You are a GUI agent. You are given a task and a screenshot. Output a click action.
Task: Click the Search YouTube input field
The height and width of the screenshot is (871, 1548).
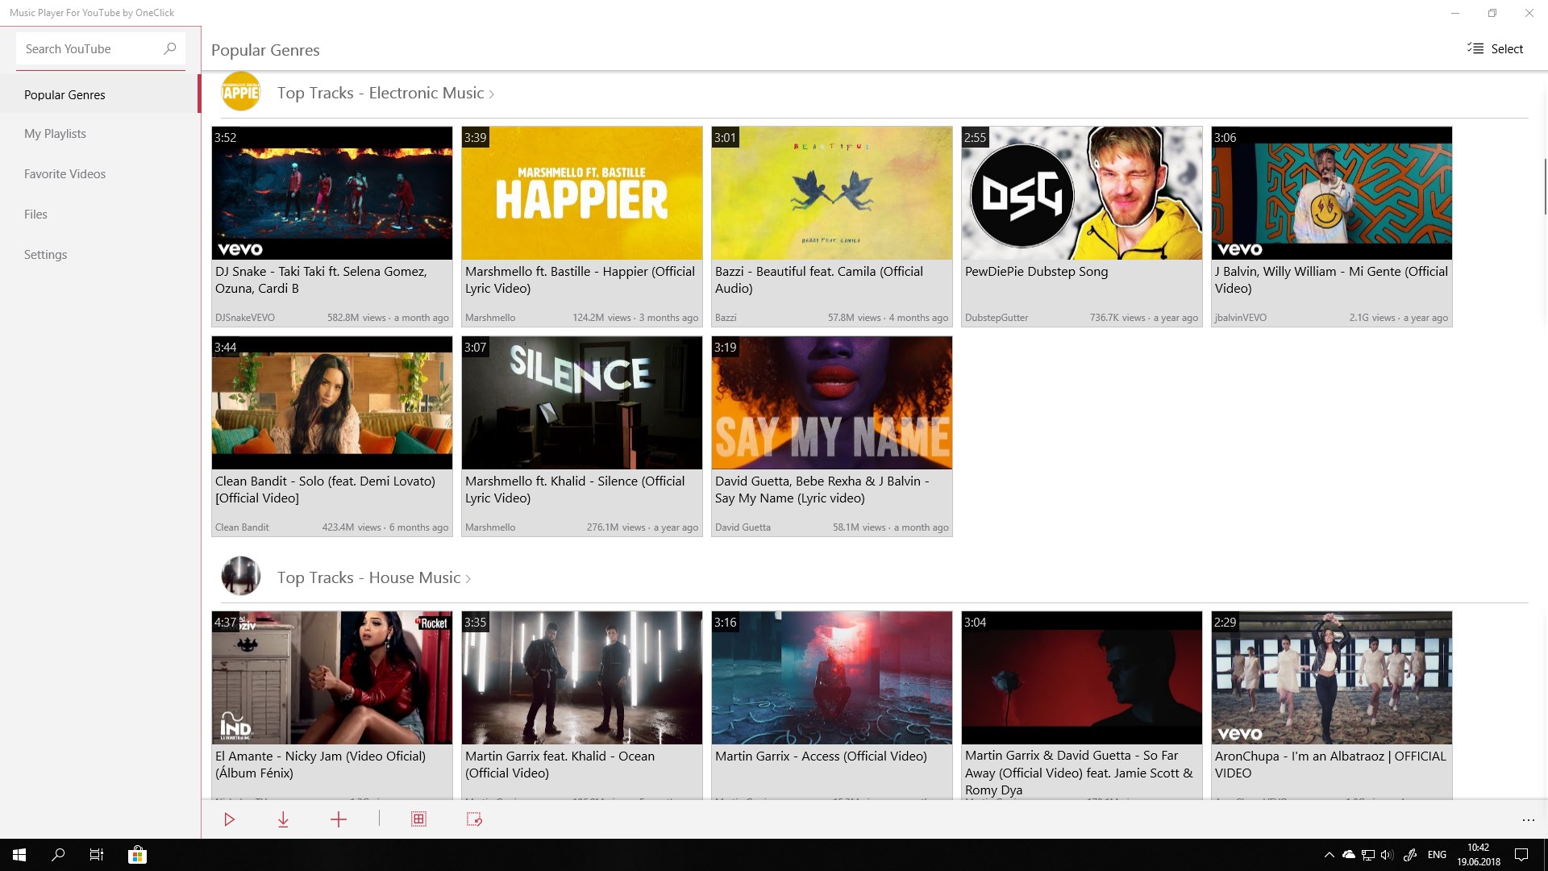(89, 48)
